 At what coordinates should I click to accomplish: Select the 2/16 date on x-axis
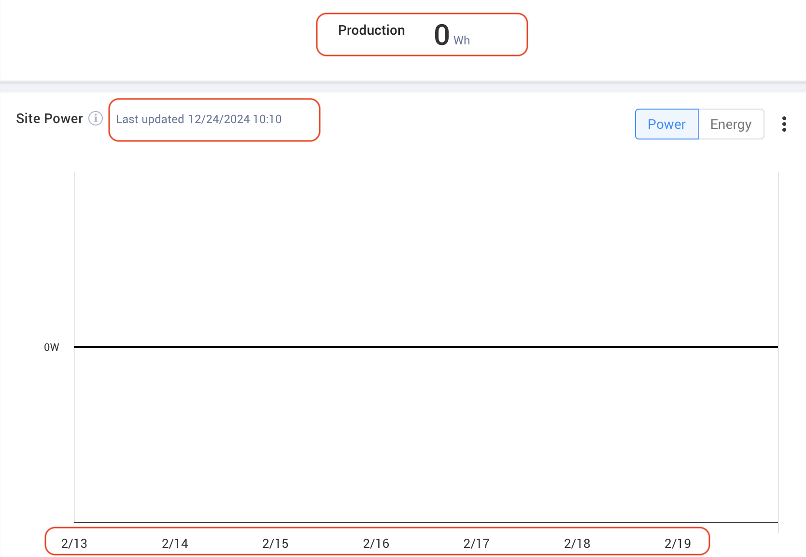[x=376, y=543]
